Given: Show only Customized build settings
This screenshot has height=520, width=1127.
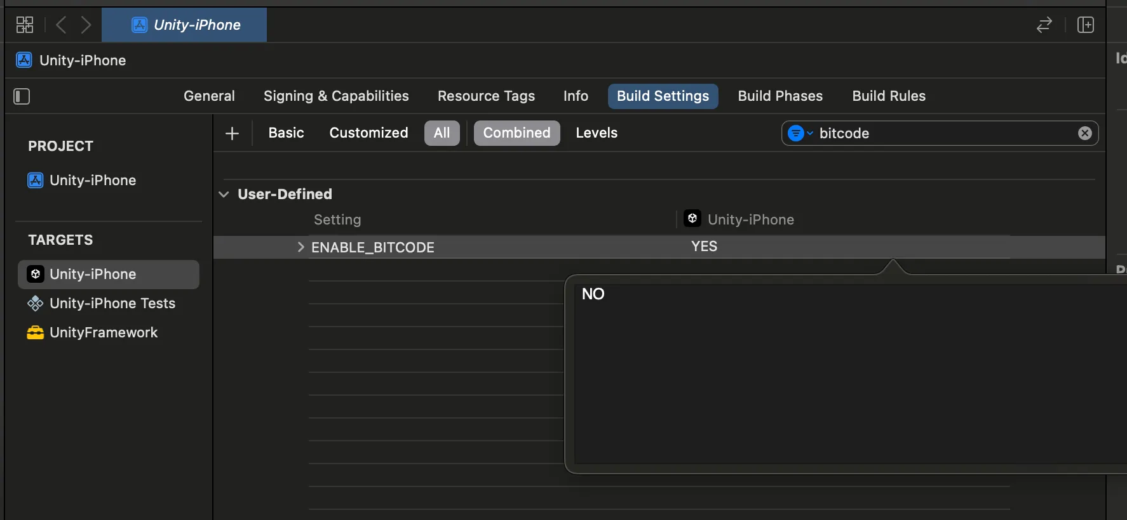Looking at the screenshot, I should tap(368, 133).
